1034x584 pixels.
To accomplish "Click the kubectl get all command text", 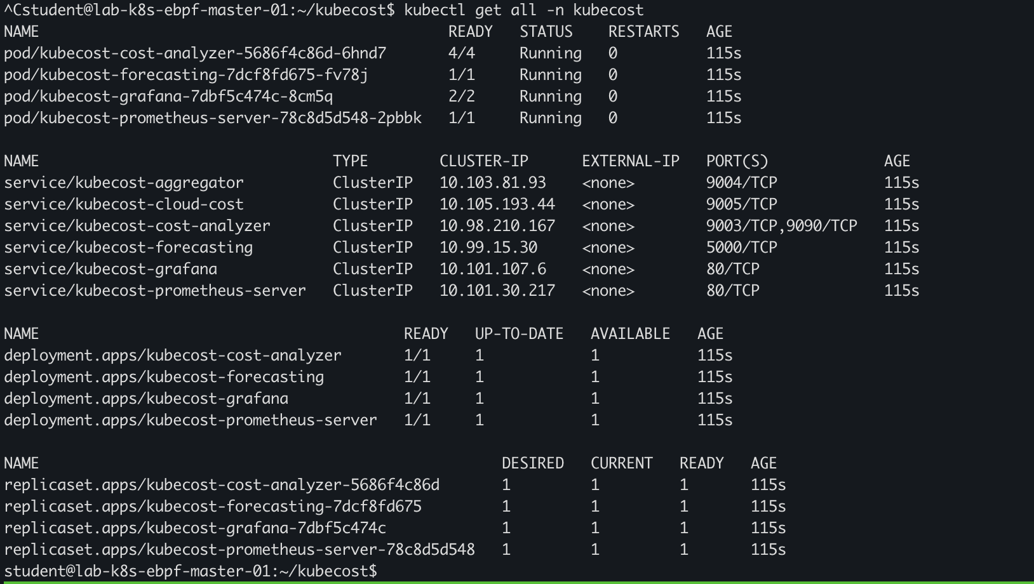I will [x=524, y=10].
